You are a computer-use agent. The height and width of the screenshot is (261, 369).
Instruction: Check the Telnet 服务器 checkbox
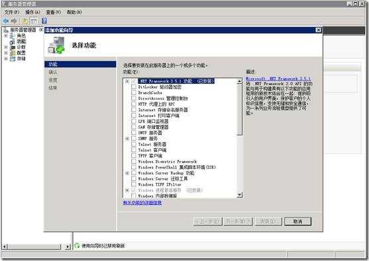(x=134, y=144)
